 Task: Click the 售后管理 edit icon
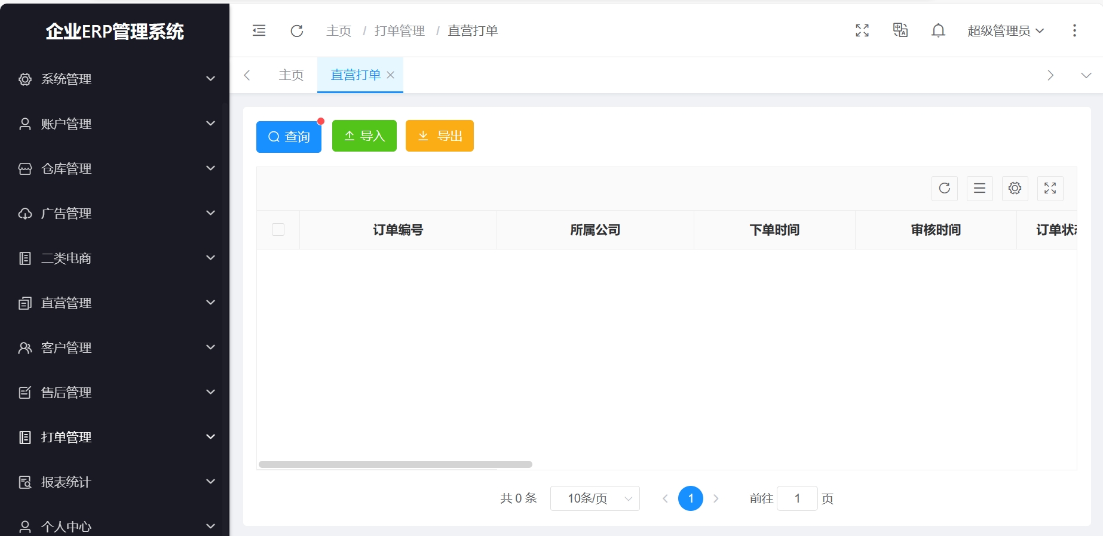click(25, 393)
